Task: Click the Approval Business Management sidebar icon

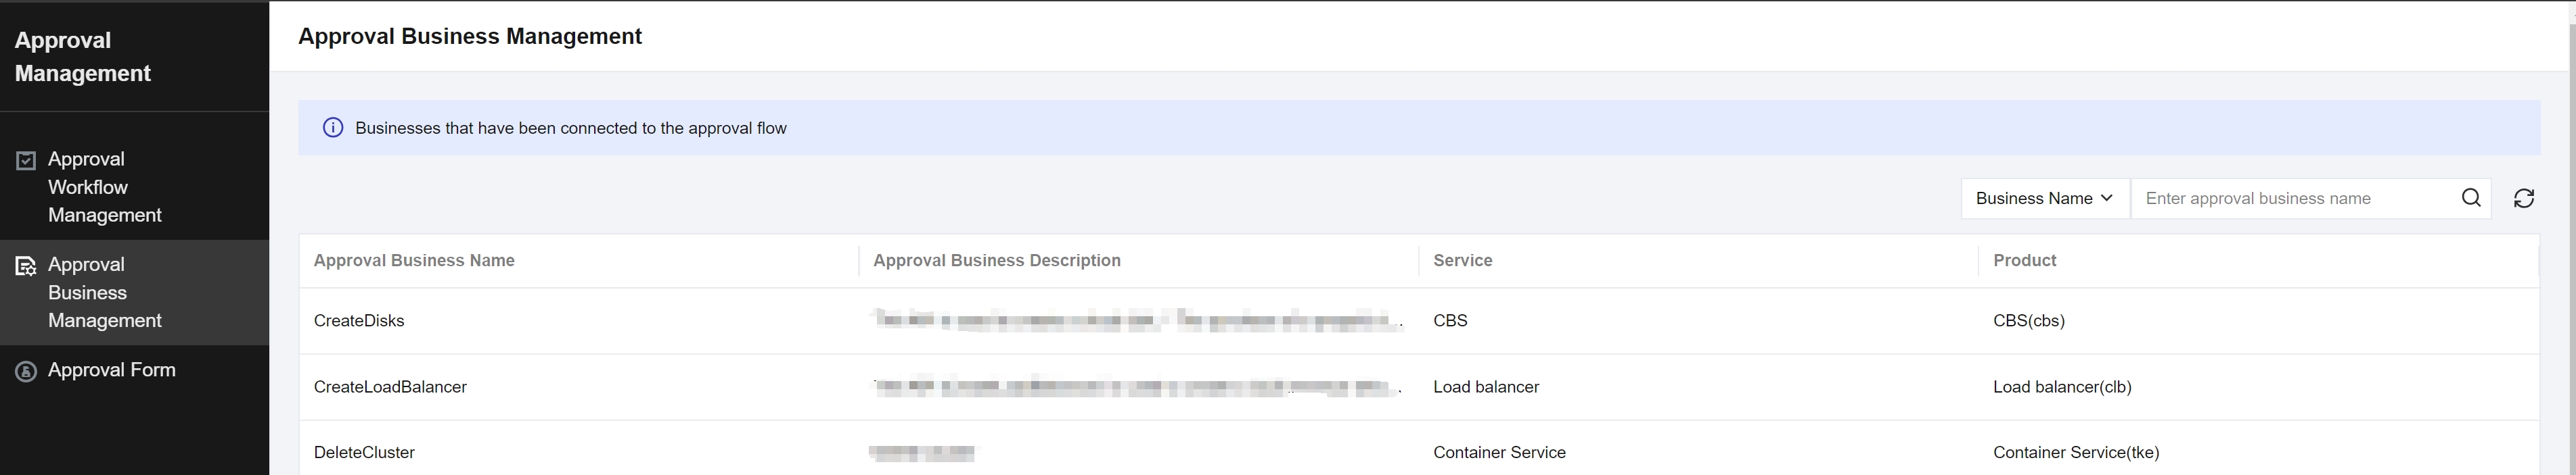Action: click(26, 266)
